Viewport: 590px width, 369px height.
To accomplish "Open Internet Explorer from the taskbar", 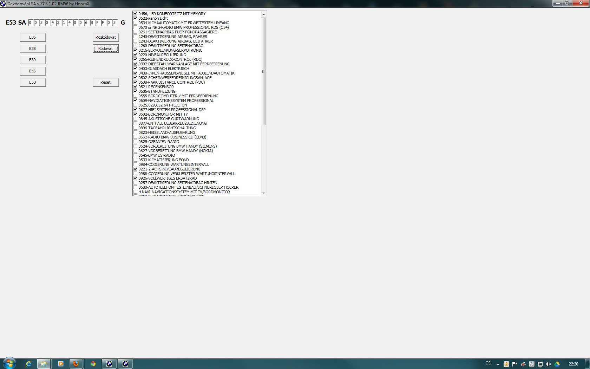I will click(28, 364).
